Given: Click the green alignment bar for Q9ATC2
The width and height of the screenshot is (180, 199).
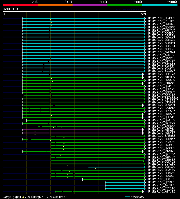Looking at the screenshot, I should click(x=113, y=179).
